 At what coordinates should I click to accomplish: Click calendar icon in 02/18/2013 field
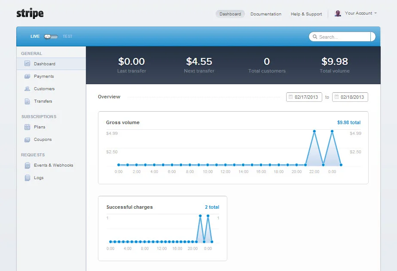coord(336,97)
